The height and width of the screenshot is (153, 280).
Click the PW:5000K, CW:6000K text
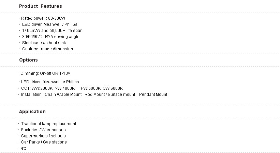[102, 88]
